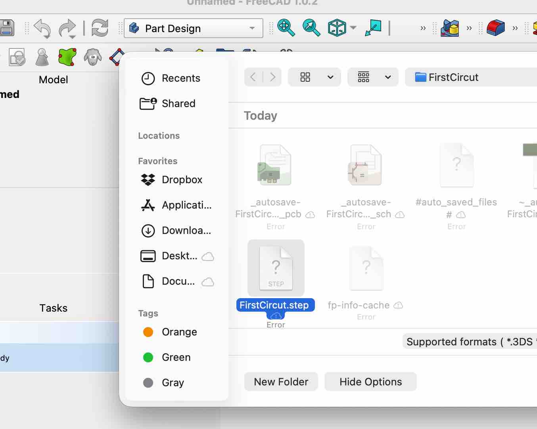Open Downloads folder from sidebar
The width and height of the screenshot is (537, 429).
click(x=176, y=230)
